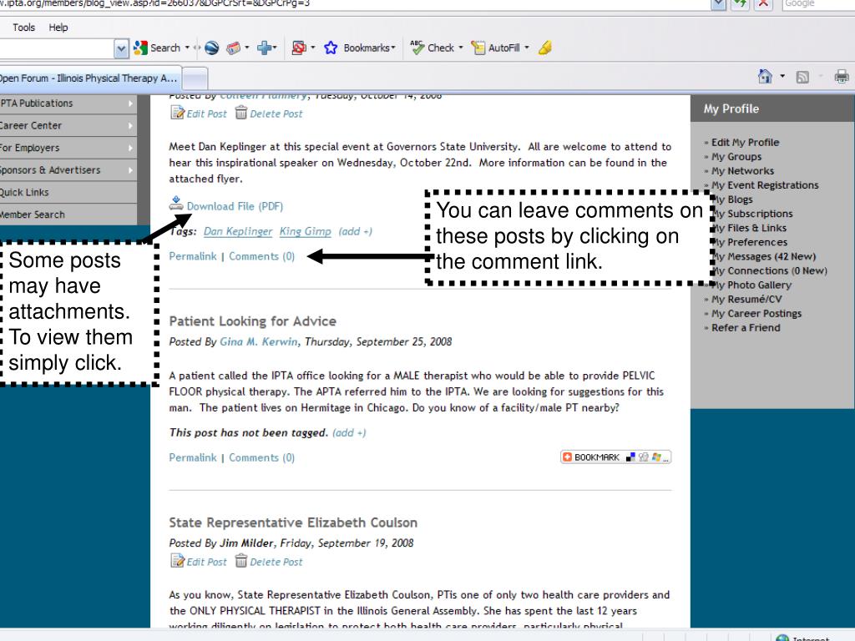The width and height of the screenshot is (855, 641).
Task: Click the Edit Post pencil icon on the Dan Keplinger post
Action: [x=177, y=113]
